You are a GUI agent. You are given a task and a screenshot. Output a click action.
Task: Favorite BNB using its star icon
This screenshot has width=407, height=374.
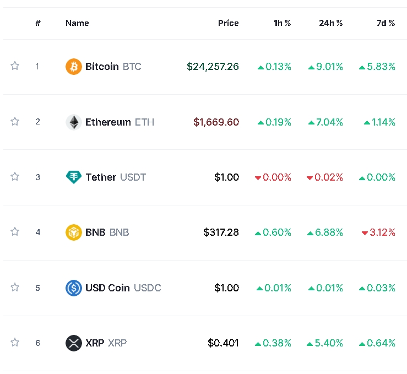[x=15, y=231]
